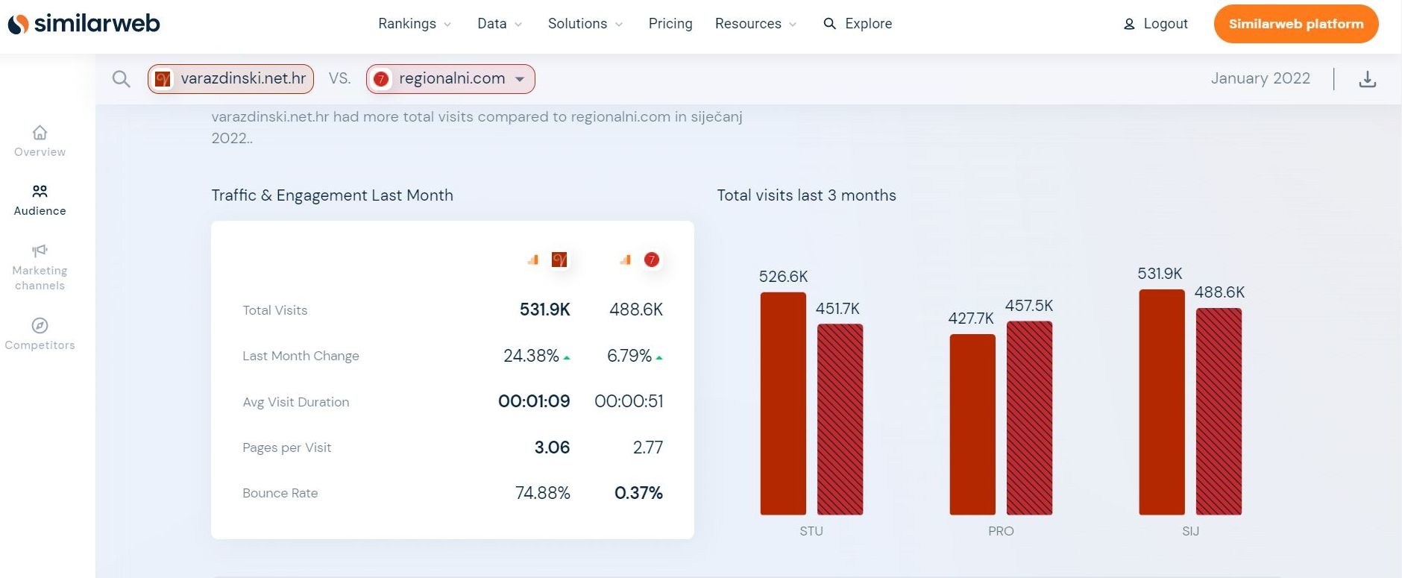Open the regionalni.com competitor dropdown

(x=450, y=79)
